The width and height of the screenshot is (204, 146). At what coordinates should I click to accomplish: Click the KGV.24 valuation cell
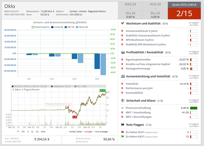pos(130,6)
